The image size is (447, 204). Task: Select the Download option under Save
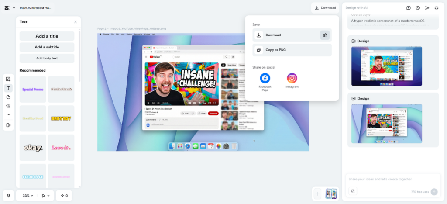point(286,35)
